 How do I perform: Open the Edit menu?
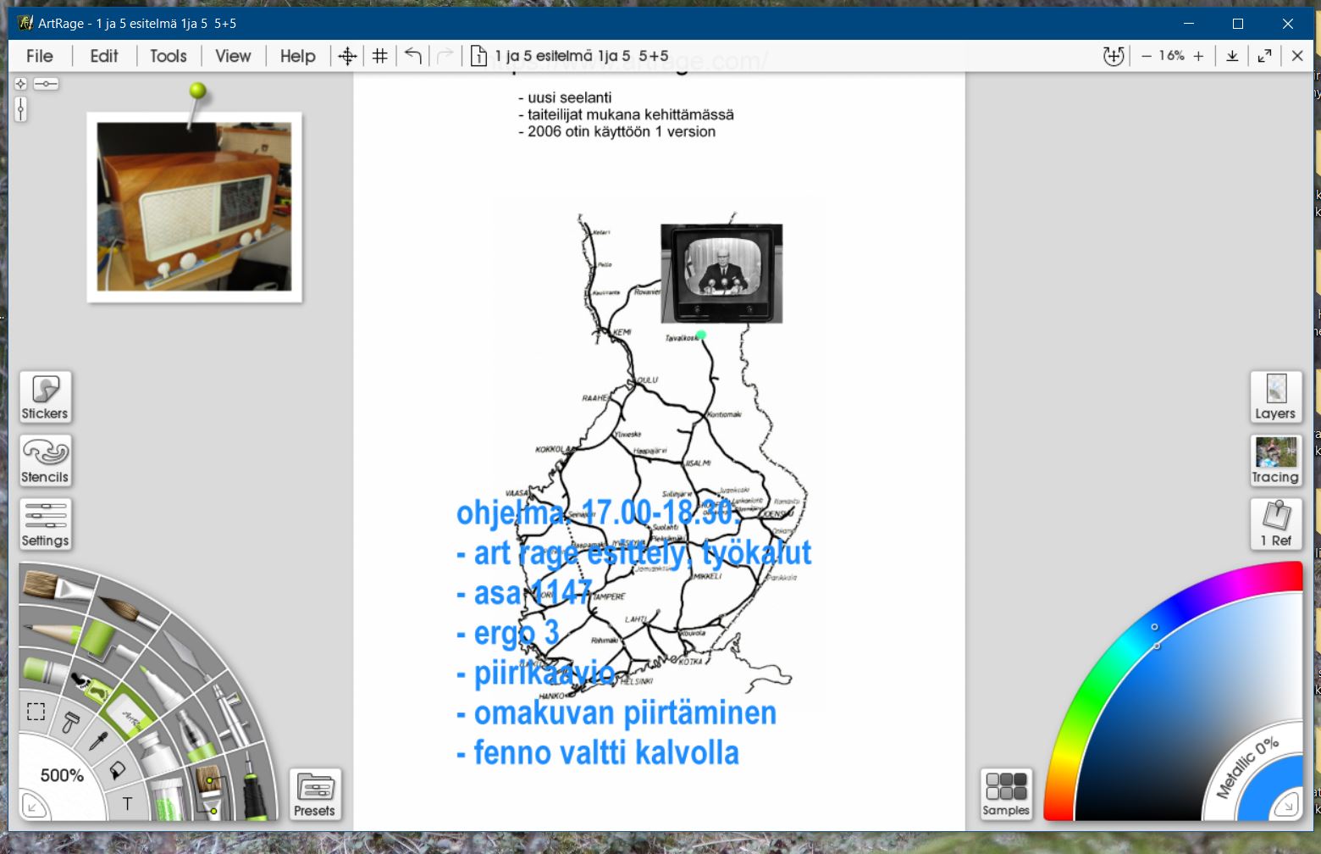(x=104, y=56)
